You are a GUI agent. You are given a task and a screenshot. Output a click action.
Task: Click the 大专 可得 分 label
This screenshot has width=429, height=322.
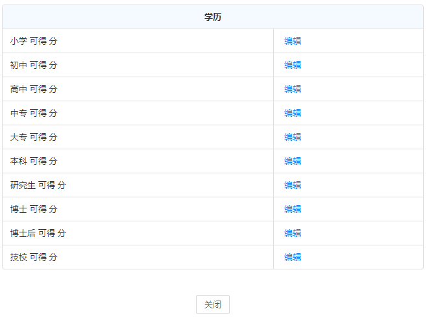[x=34, y=137]
